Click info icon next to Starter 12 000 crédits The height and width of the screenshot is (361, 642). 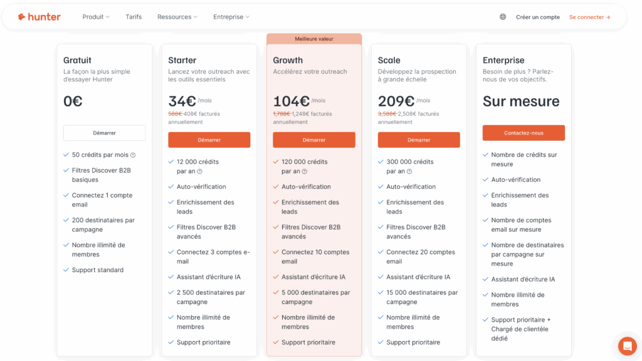point(200,171)
